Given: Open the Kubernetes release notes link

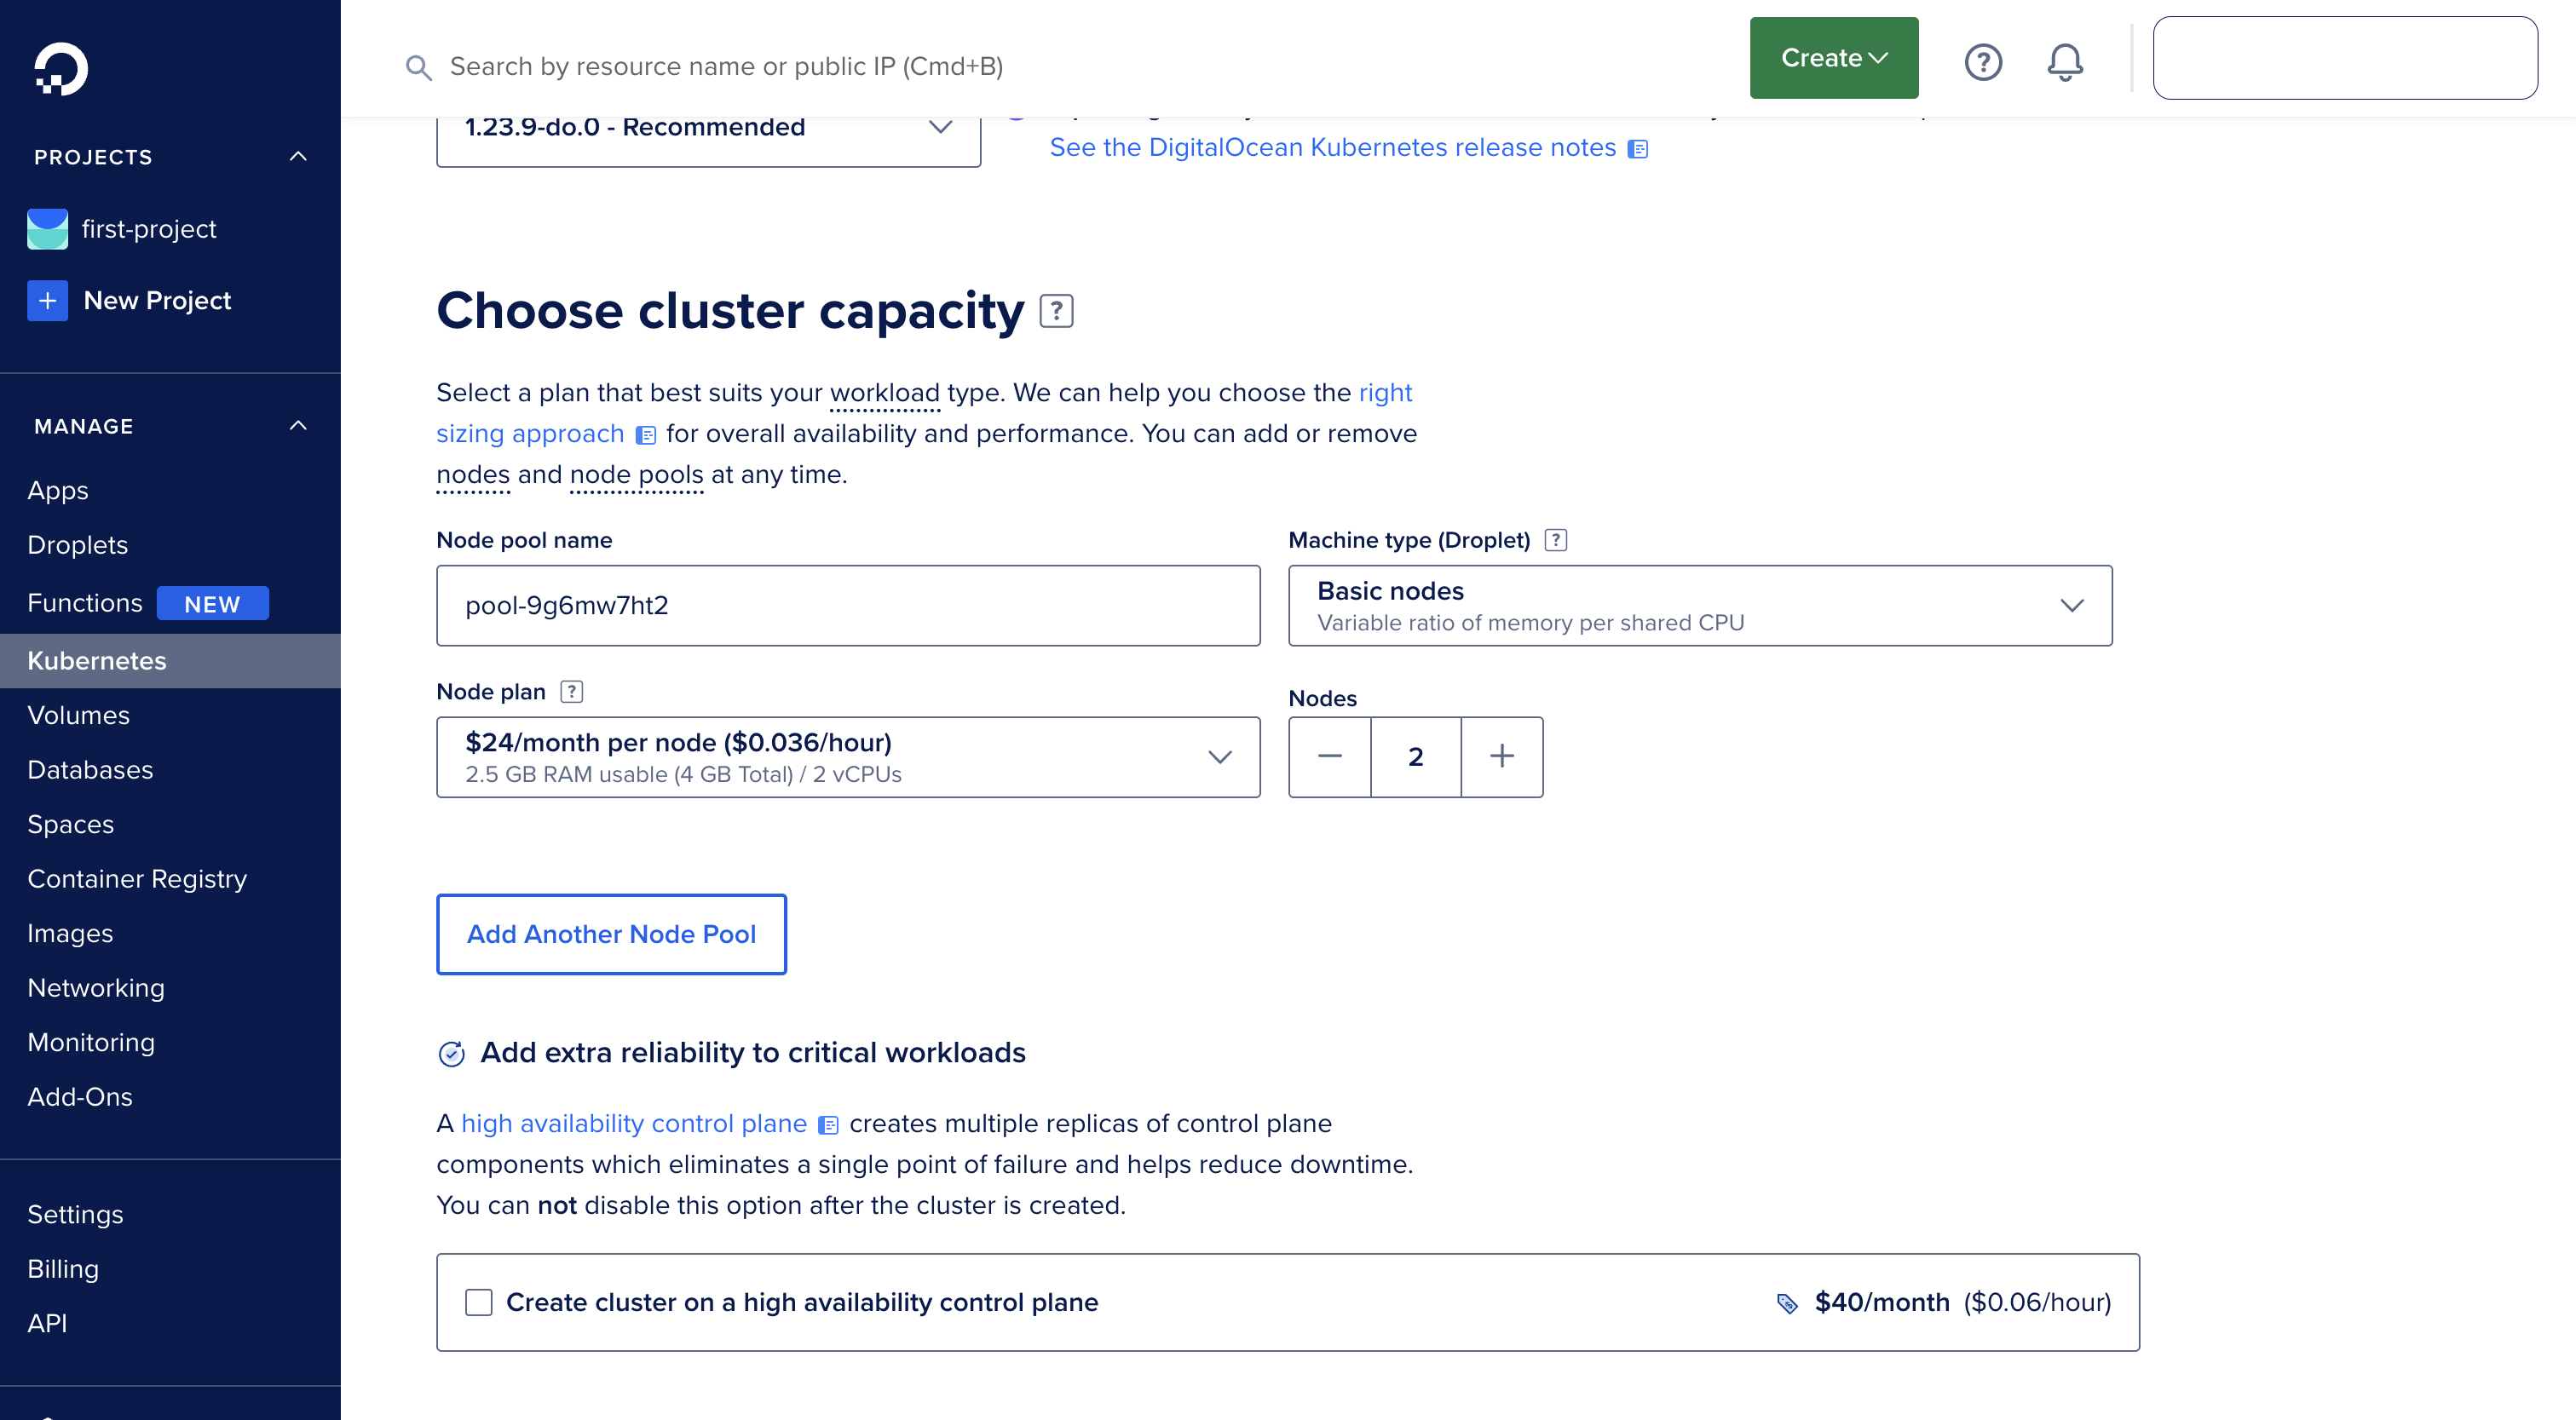Looking at the screenshot, I should (x=1332, y=148).
